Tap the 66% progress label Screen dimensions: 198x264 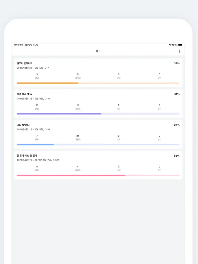(x=176, y=156)
